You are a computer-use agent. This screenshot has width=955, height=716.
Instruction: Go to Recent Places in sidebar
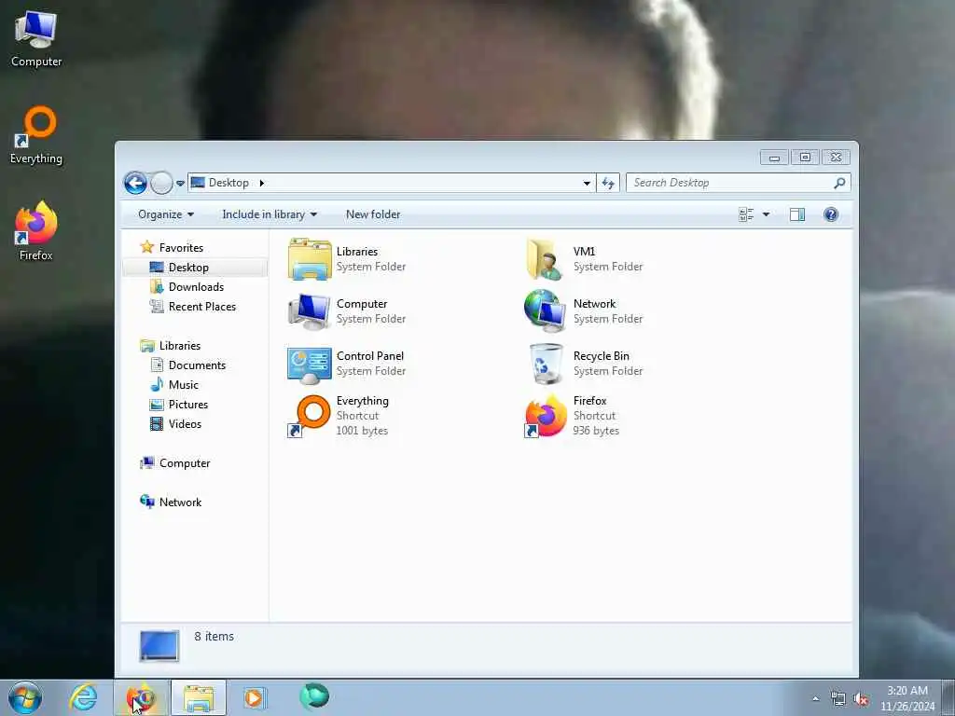[x=202, y=306]
